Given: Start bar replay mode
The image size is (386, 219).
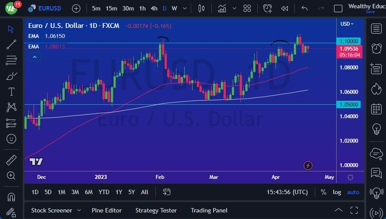Looking at the screenshot, I should click(285, 9).
